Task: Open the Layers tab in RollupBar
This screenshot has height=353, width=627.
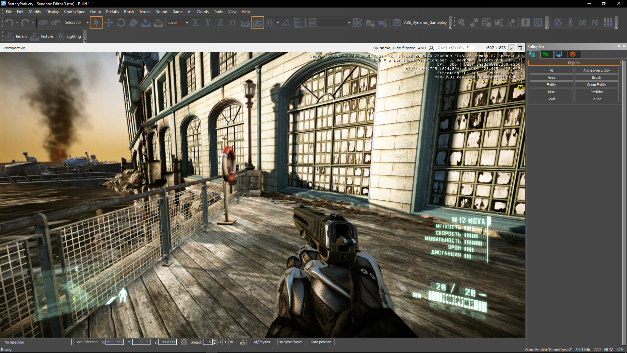Action: [x=573, y=54]
